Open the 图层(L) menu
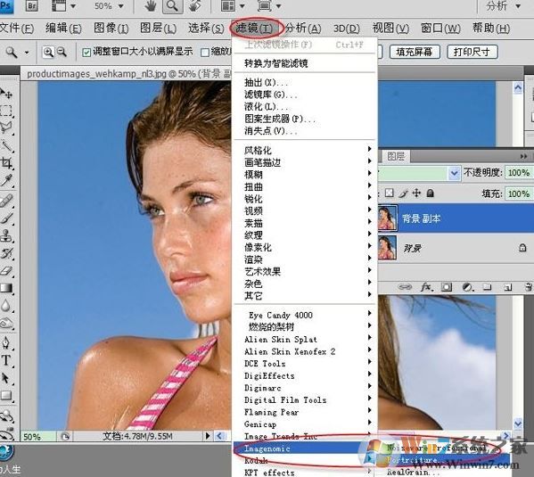 158,28
